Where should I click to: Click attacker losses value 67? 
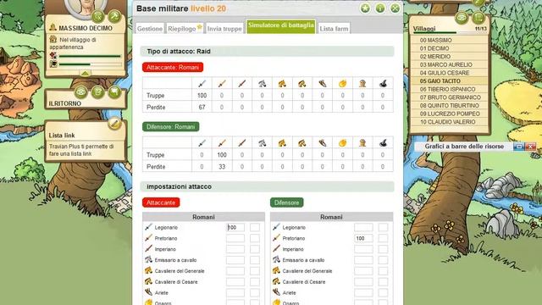[202, 108]
